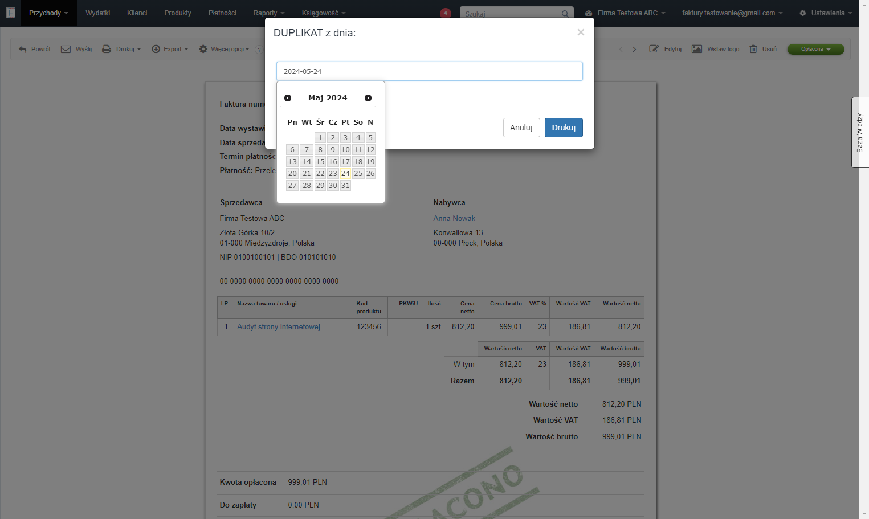Open the Export toolbar dropdown
The height and width of the screenshot is (519, 869).
point(170,49)
